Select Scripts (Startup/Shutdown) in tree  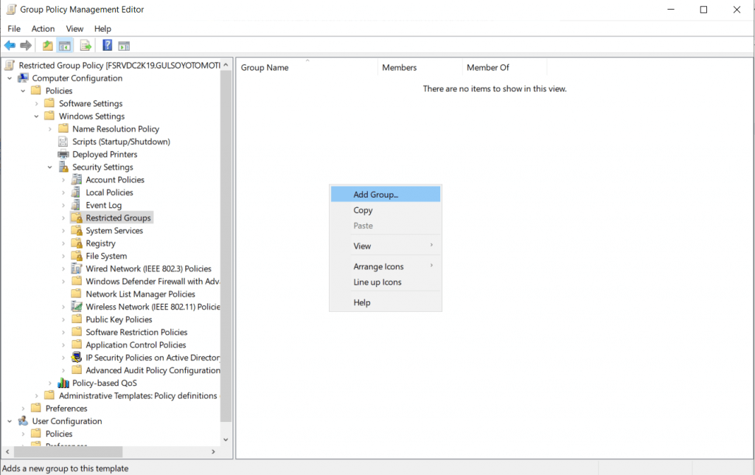point(121,142)
